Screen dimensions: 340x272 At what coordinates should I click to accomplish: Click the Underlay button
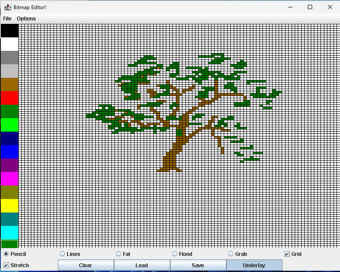254,265
